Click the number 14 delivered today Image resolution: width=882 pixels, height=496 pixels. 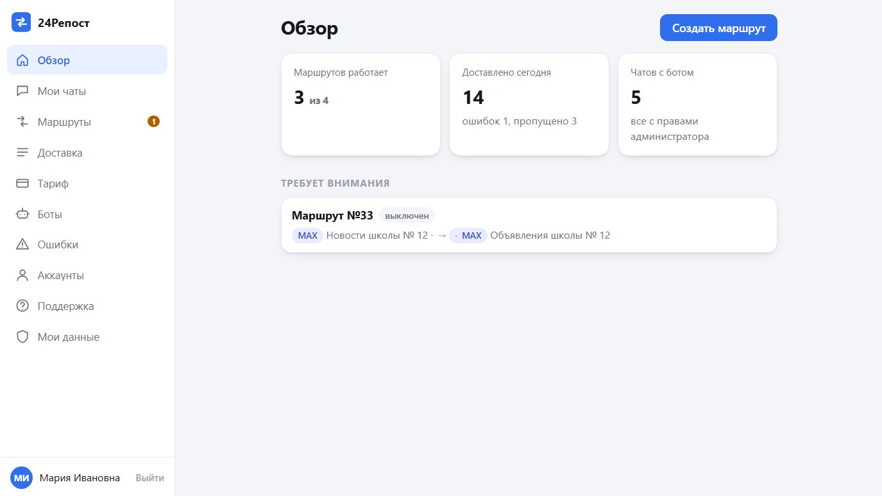[x=473, y=98]
